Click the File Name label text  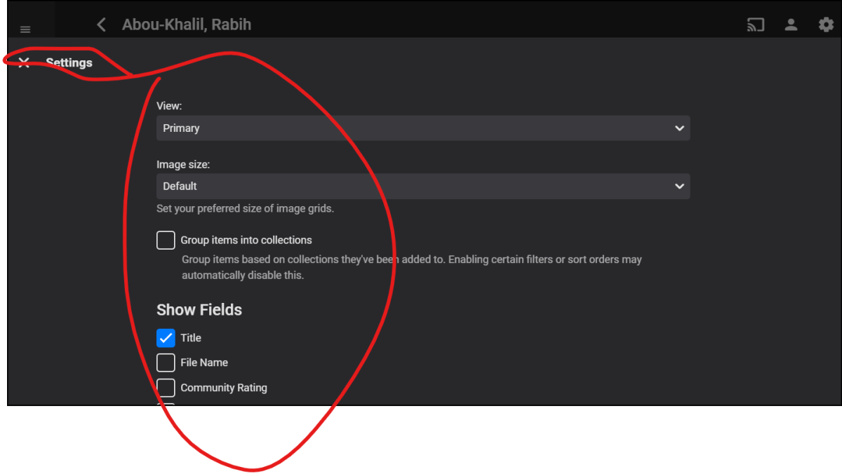(x=204, y=363)
